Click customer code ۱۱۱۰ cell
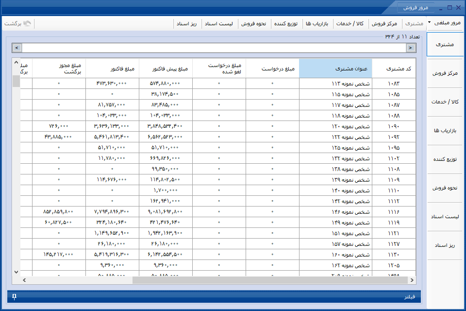This screenshot has height=311, width=466. 394,190
